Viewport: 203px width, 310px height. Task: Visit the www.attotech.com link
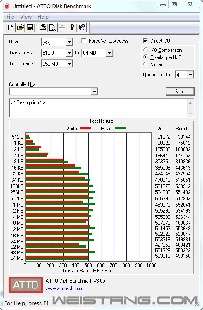64,288
